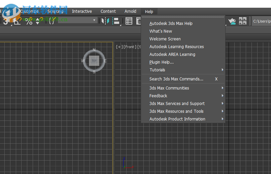Open the Arnold menu
The width and height of the screenshot is (271, 174).
[130, 11]
